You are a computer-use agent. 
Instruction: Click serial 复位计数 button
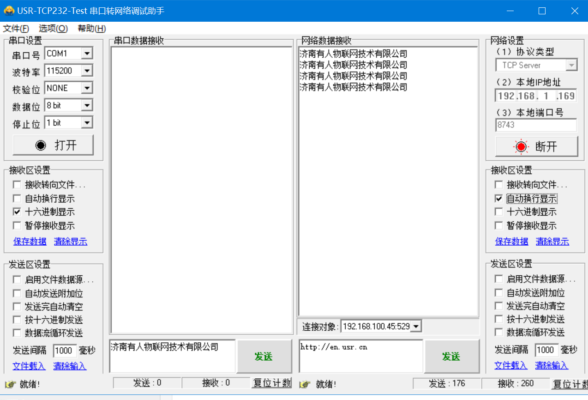click(272, 383)
